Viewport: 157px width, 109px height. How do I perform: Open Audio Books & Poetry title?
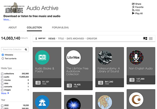(x=45, y=70)
